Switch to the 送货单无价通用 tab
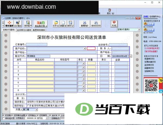The width and height of the screenshot is (163, 125). [24, 30]
